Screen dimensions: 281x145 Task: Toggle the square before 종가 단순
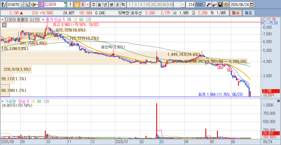coord(44,20)
